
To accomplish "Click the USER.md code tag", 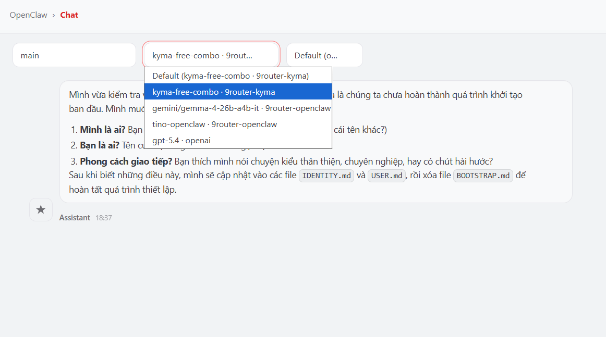I will click(386, 176).
